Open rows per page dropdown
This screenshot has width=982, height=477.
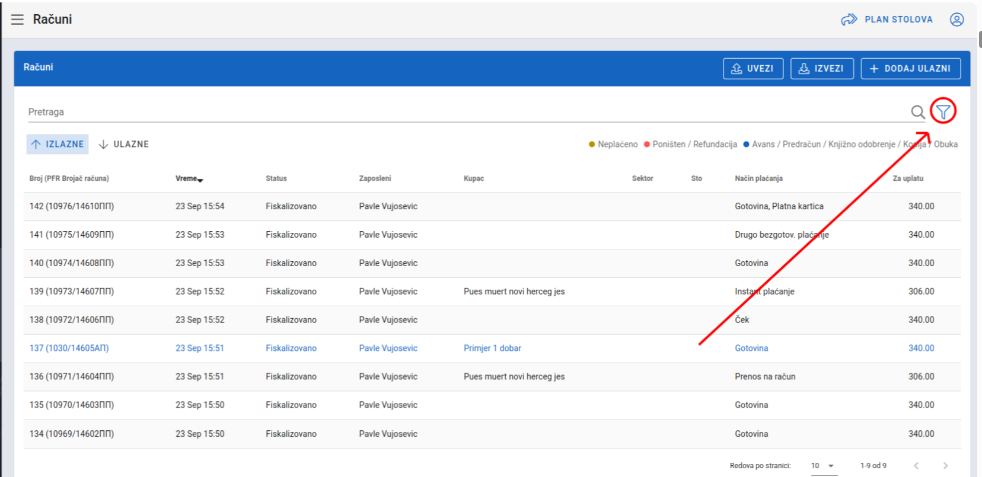pos(823,466)
